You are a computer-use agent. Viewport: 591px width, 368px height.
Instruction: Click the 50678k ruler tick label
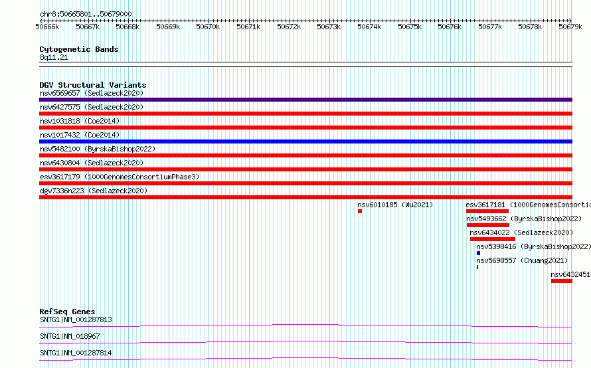[530, 27]
